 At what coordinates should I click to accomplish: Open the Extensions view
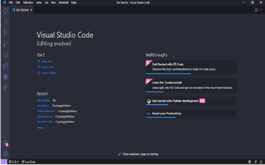pos(5,66)
